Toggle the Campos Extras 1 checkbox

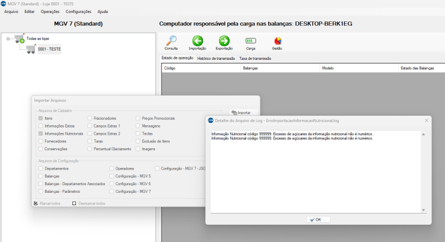point(90,126)
